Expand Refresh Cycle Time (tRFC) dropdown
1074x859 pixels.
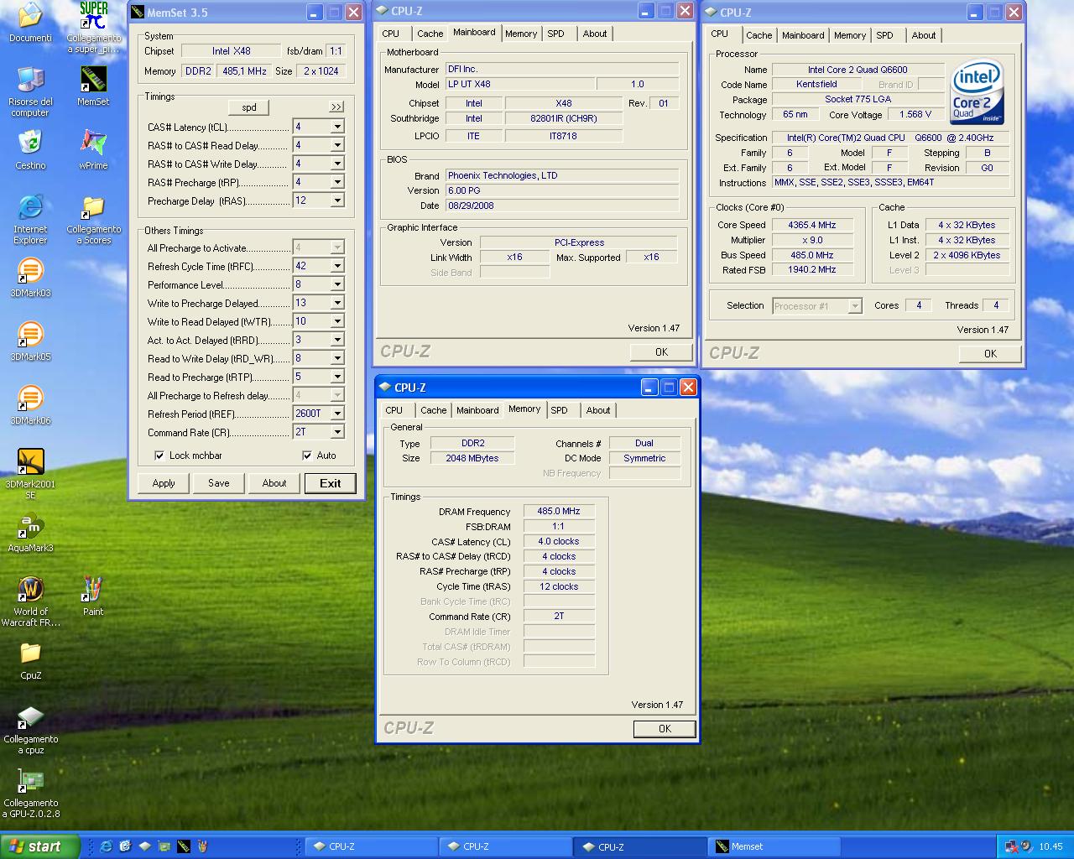tap(337, 266)
